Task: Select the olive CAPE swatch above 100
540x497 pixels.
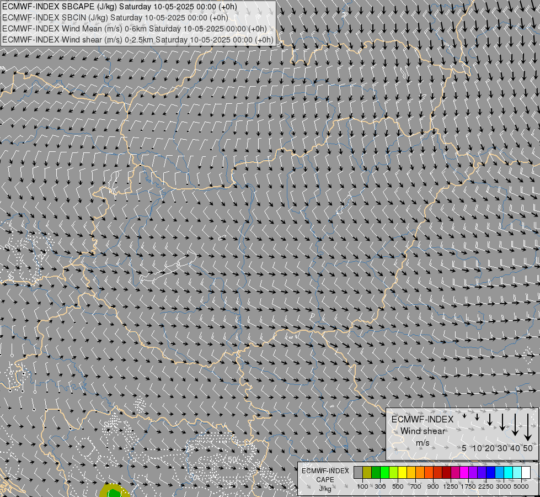Action: [367, 472]
